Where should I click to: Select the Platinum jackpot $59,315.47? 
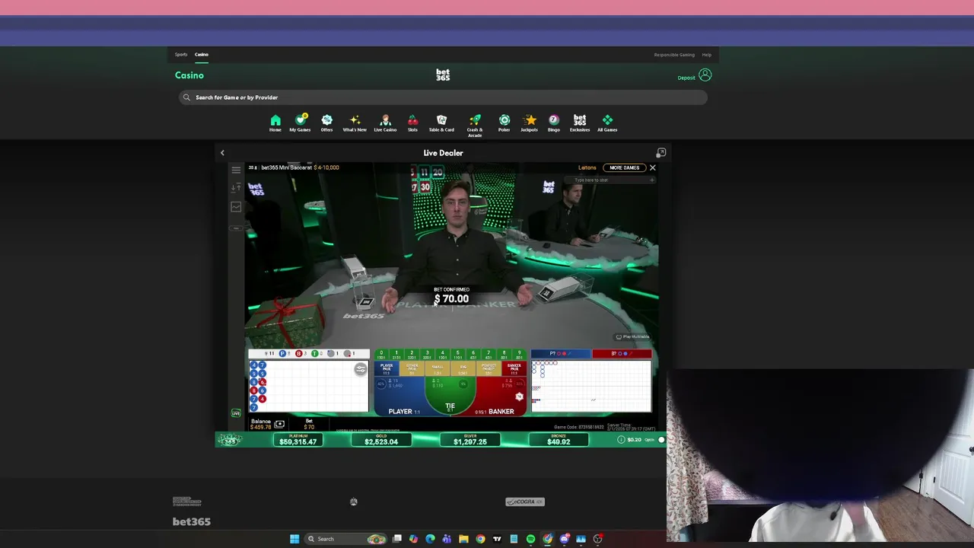pos(298,441)
